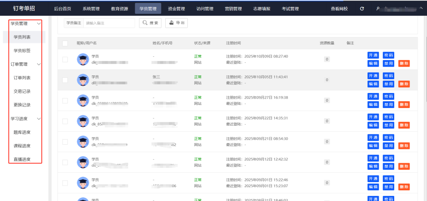Click the 学员备注 remark input field
The height and width of the screenshot is (201, 427).
(109, 23)
